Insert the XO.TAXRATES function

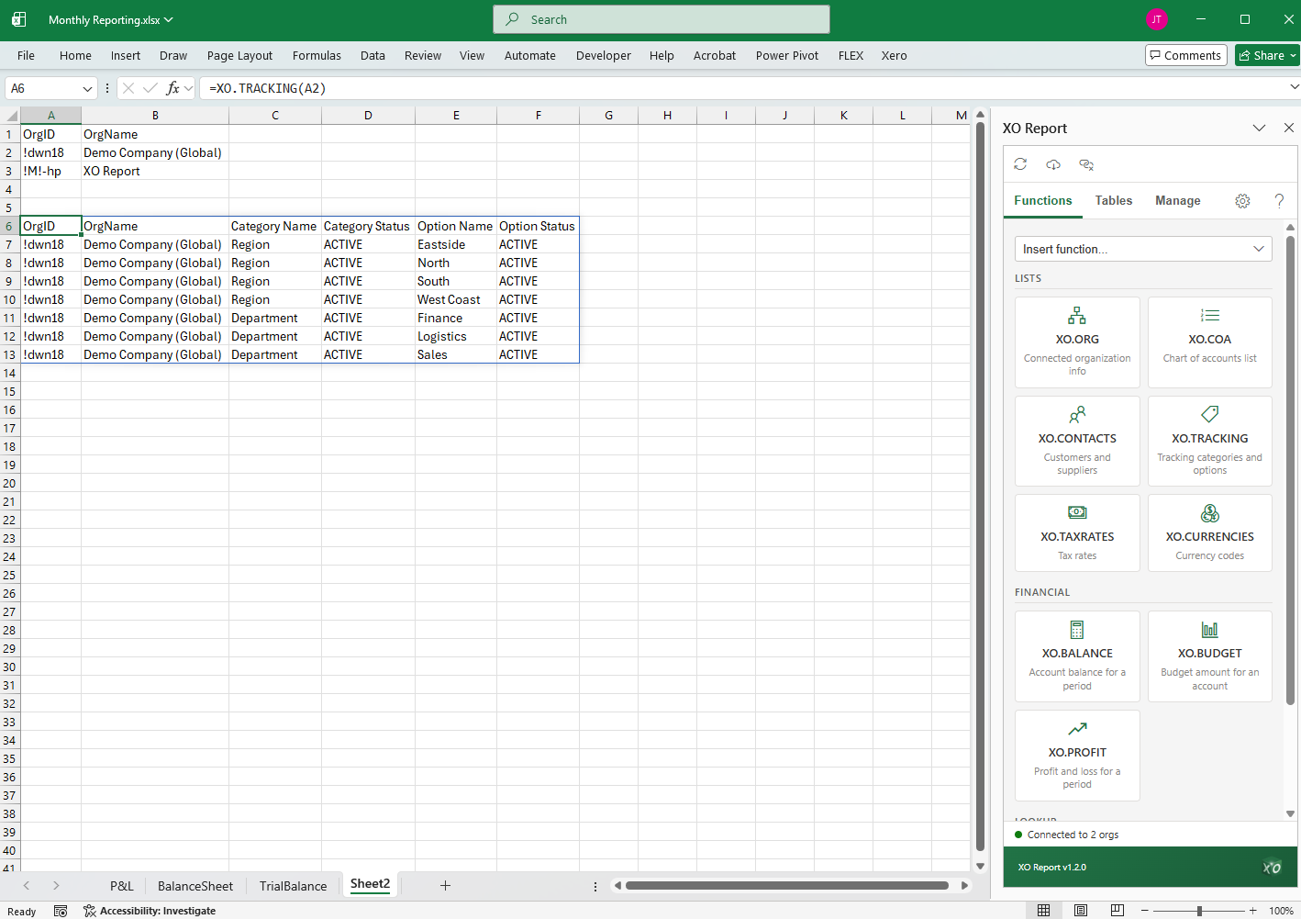[1077, 532]
